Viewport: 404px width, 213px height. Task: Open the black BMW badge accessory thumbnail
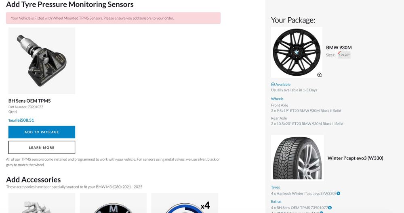click(x=113, y=204)
